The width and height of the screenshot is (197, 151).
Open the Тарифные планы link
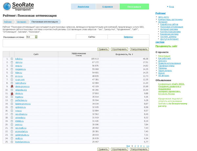pyautogui.click(x=166, y=66)
